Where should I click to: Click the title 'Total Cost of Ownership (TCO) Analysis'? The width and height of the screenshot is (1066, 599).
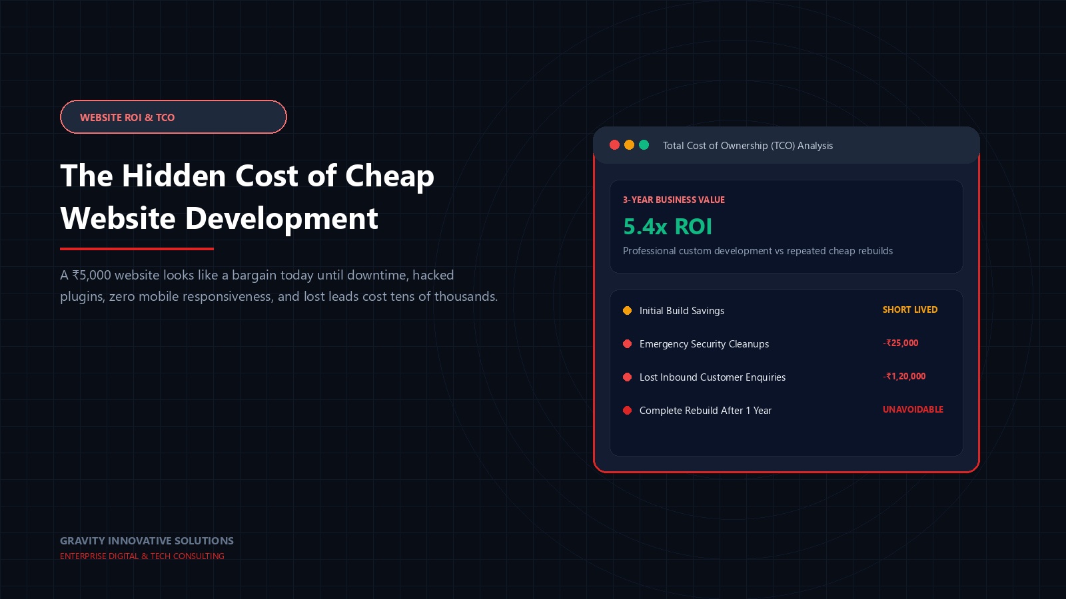(x=748, y=145)
